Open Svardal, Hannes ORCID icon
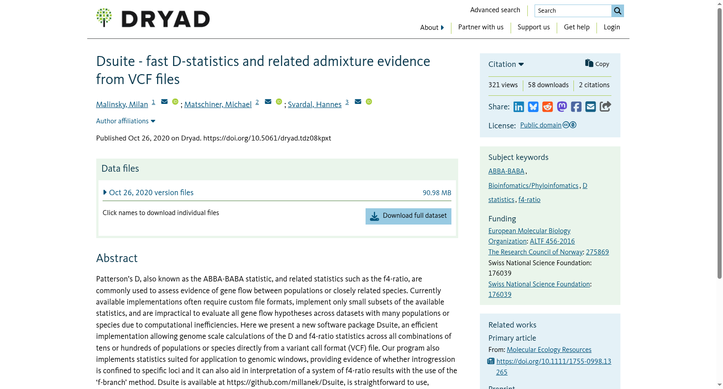The width and height of the screenshot is (723, 389). [369, 102]
